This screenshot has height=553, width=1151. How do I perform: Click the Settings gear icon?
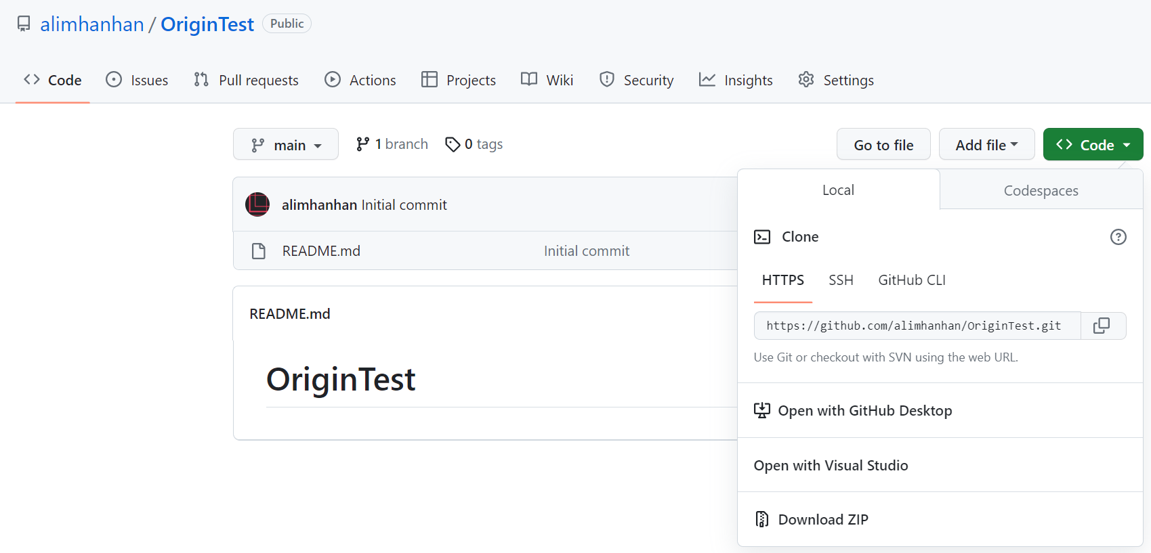tap(806, 79)
